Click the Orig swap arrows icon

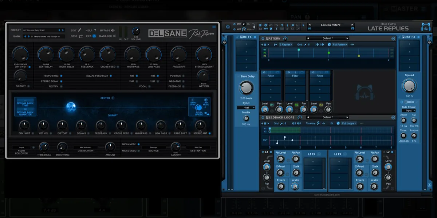pyautogui.click(x=80, y=36)
